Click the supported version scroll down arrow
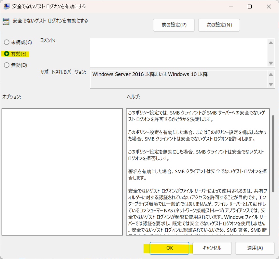Image resolution: width=279 pixels, height=259 pixels. [271, 84]
